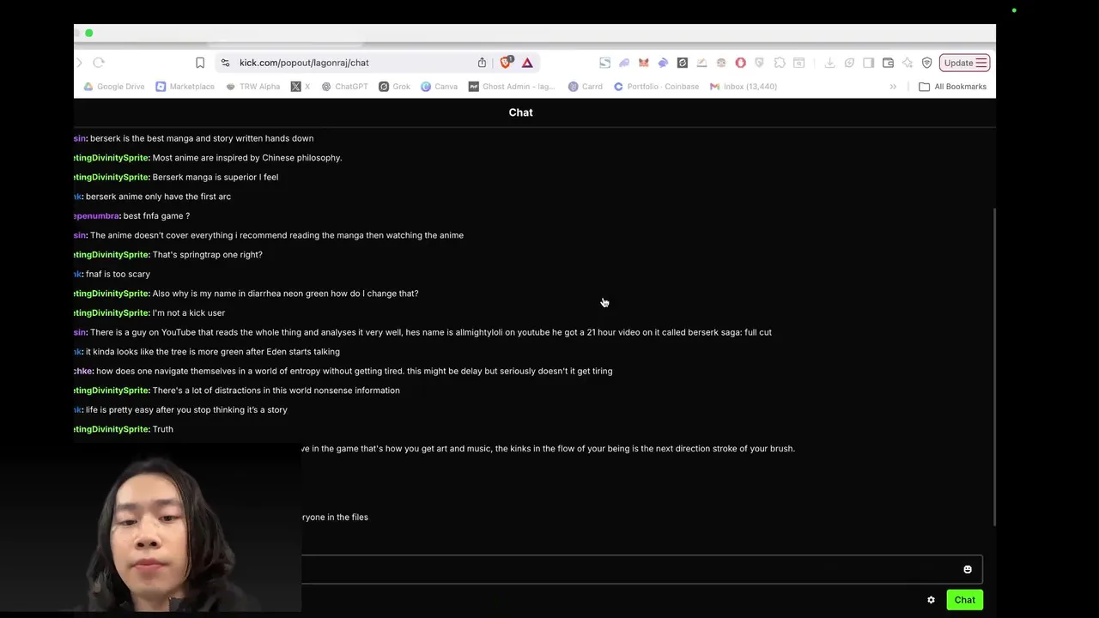Click the message 'life is pretty easy after you stop thinking'
This screenshot has width=1099, height=618.
tap(186, 410)
